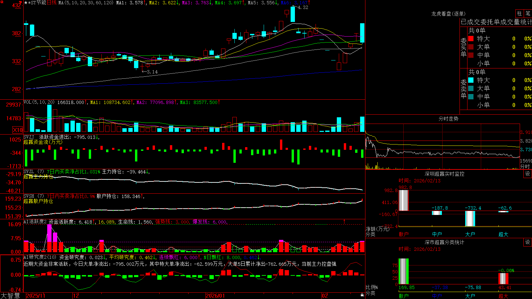Click the X10 volume scale box
The image size is (532, 299).
(x=18, y=130)
